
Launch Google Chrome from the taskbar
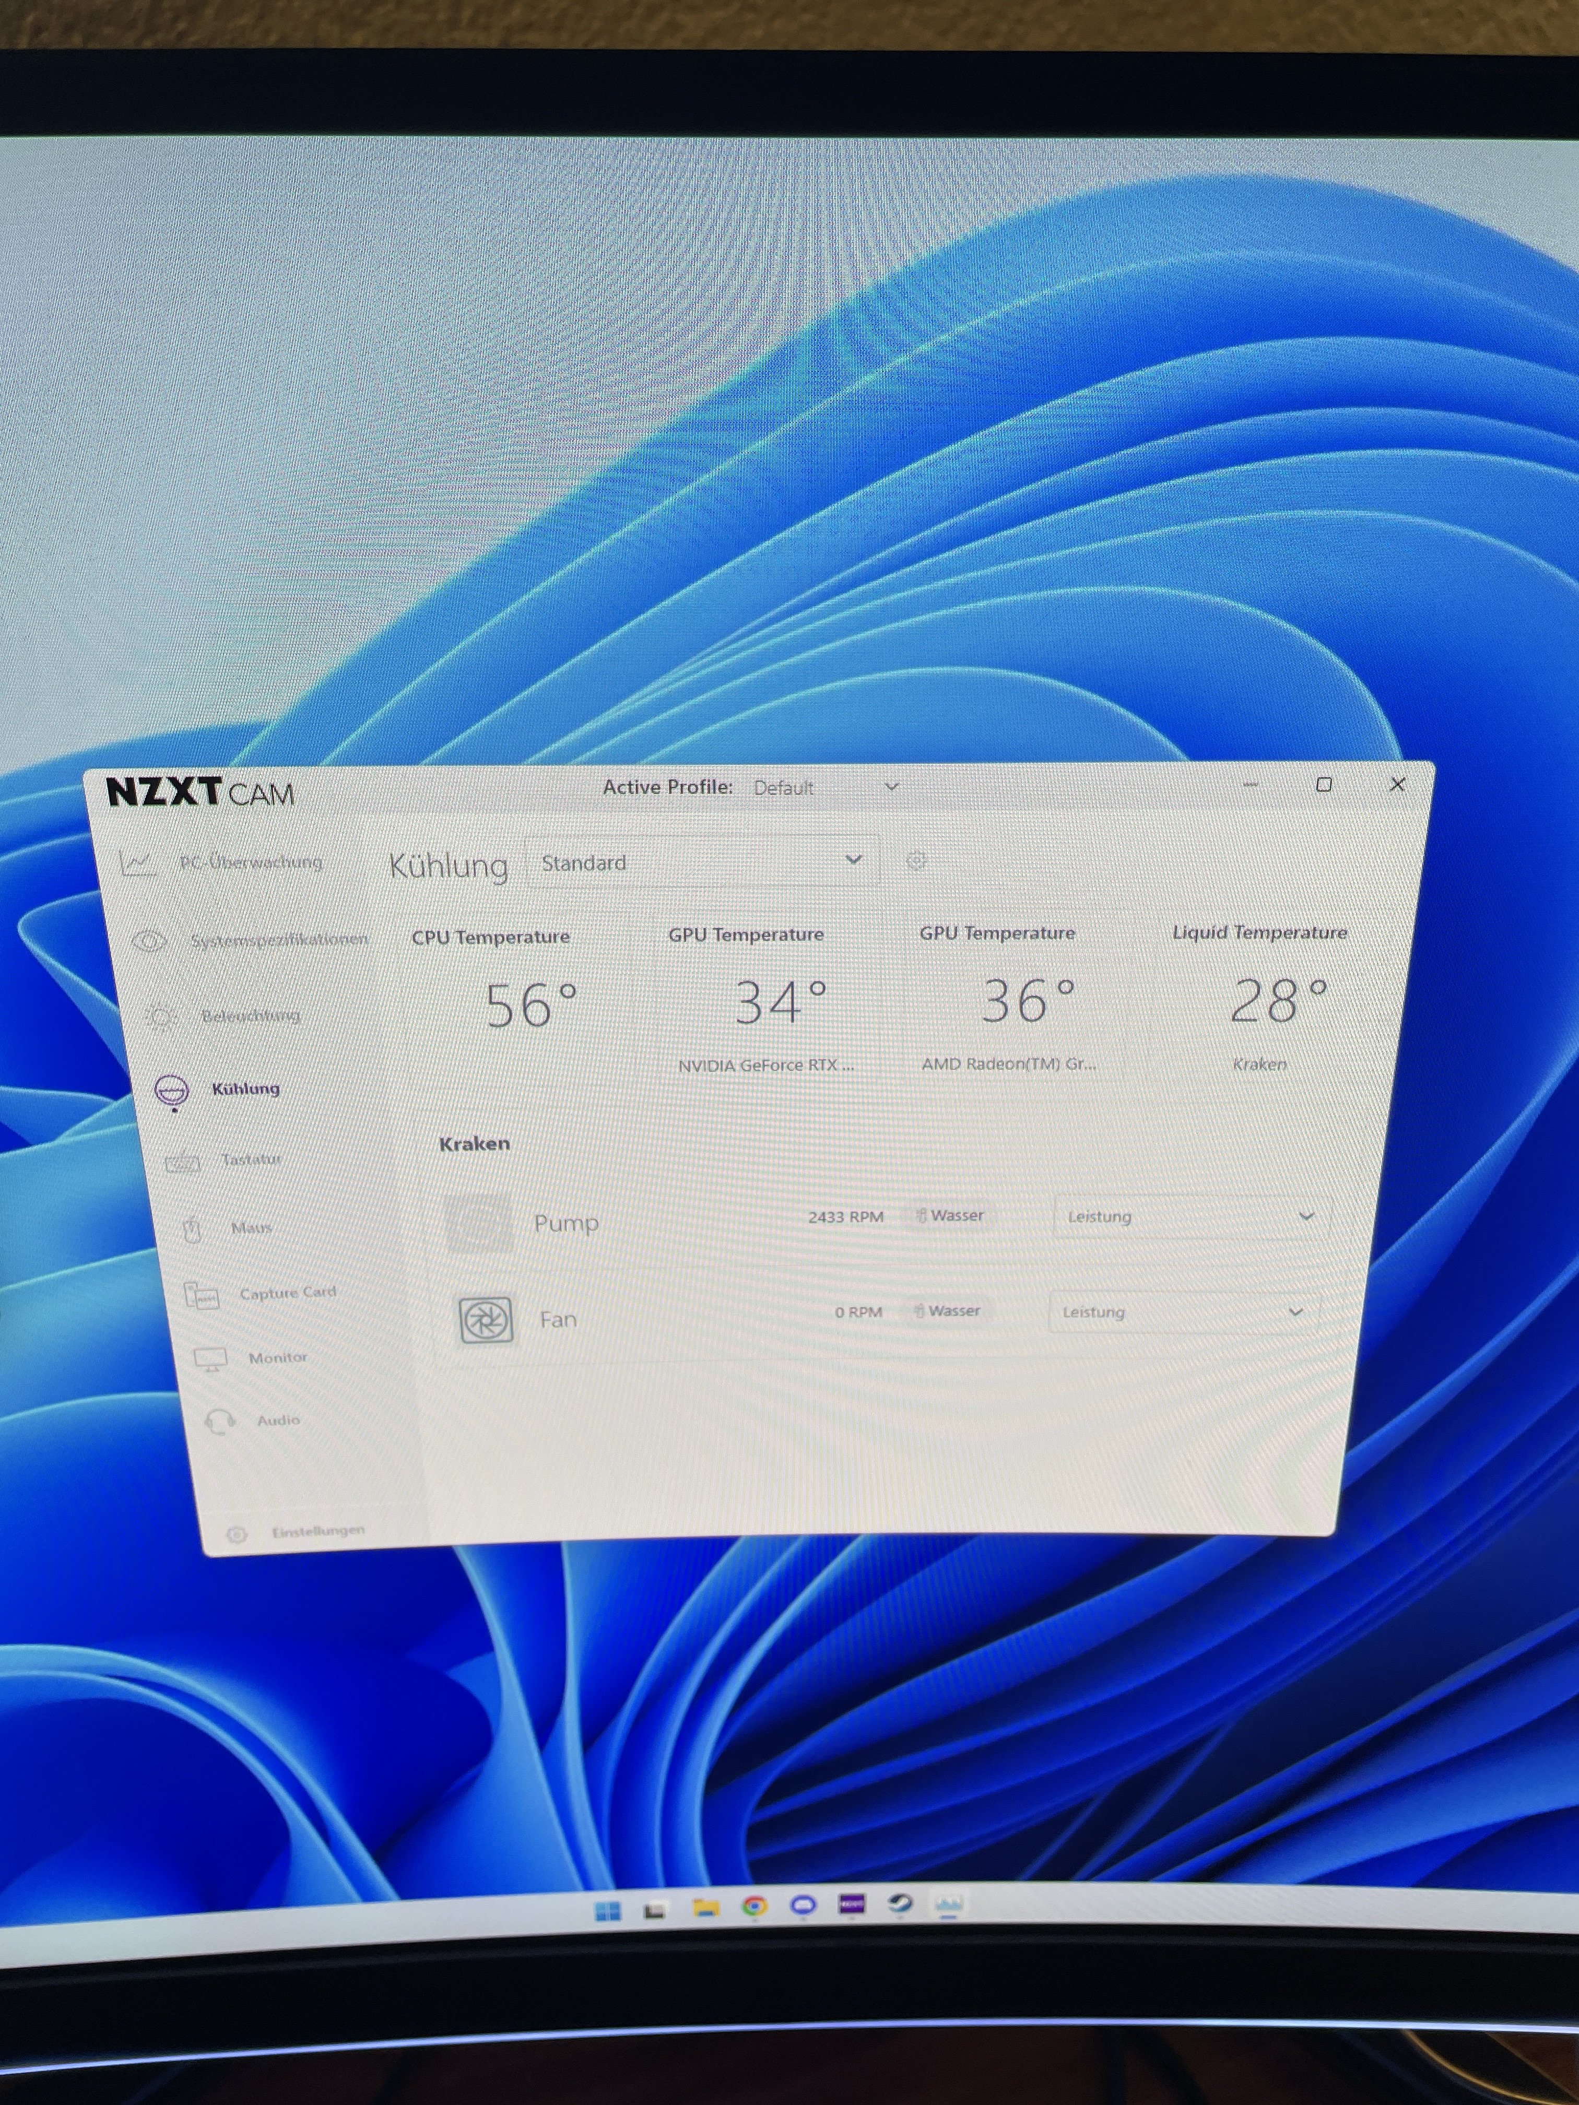[755, 1906]
